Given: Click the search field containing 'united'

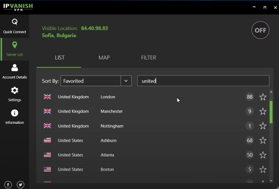Looking at the screenshot, I should pyautogui.click(x=203, y=81).
